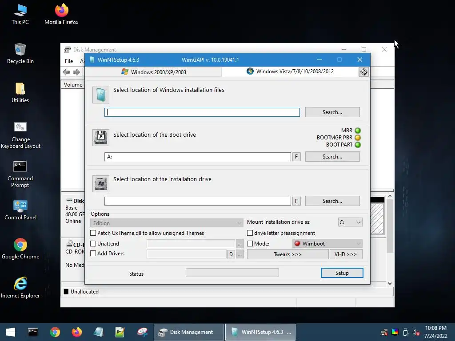Switch to Disk Management taskbar window
Screen dimensions: 455x341
[188, 332]
